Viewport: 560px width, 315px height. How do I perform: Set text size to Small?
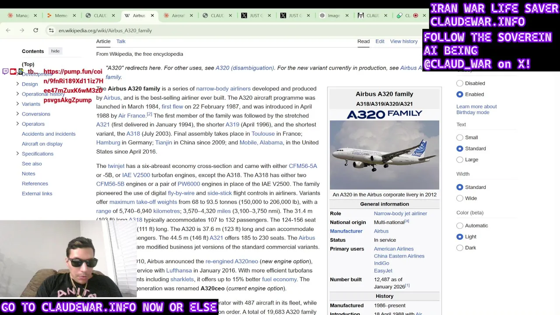[x=460, y=137]
